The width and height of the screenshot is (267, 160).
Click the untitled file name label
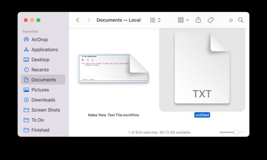pos(202,115)
